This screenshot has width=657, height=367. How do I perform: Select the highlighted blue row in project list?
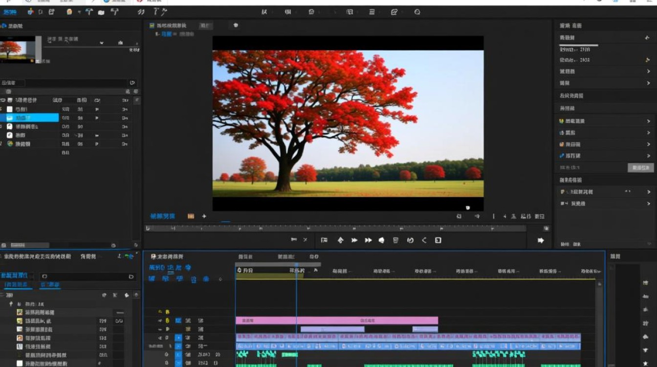tap(29, 118)
